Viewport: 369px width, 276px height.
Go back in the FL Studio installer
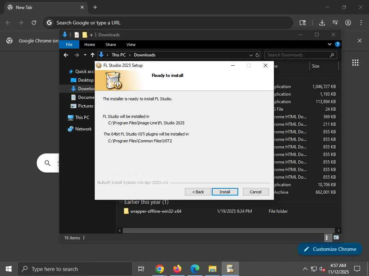click(x=198, y=192)
